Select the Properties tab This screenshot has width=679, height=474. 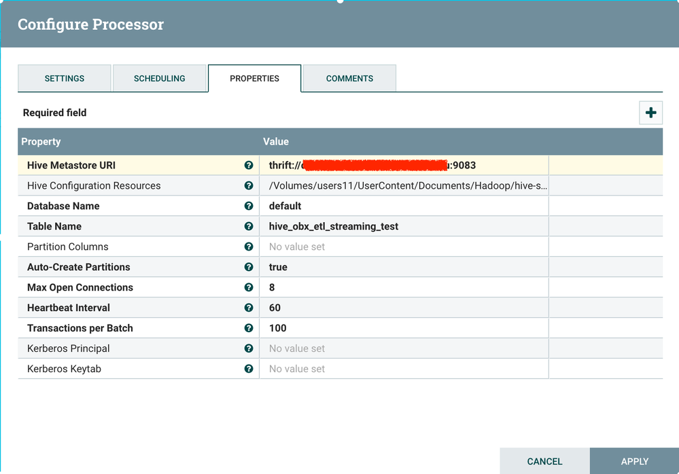255,78
